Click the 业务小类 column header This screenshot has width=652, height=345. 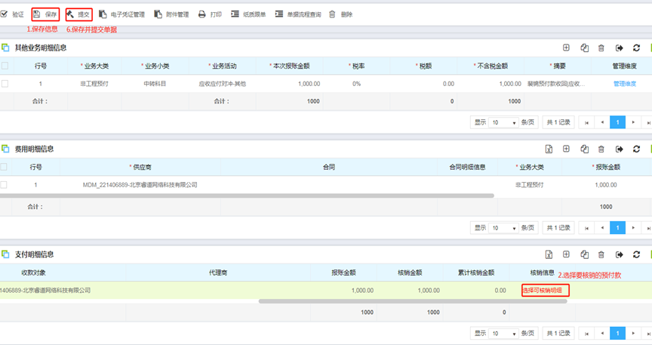155,66
